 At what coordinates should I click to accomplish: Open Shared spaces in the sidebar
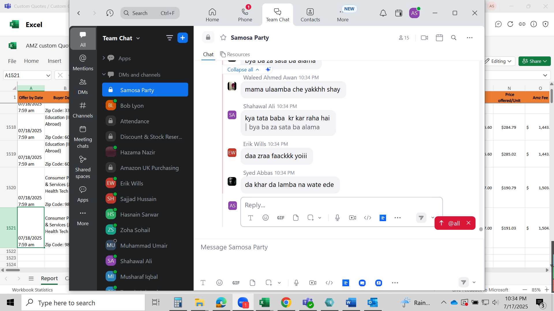pos(83,167)
